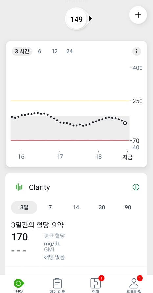This screenshot has width=153, height=293.
Task: Select the 7 day Clarity period
Action: [50, 207]
